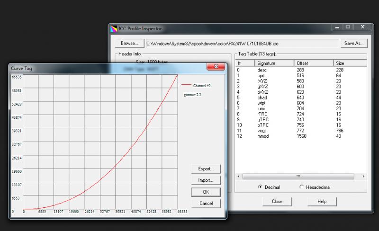Sort by the Size column header

[x=350, y=63]
